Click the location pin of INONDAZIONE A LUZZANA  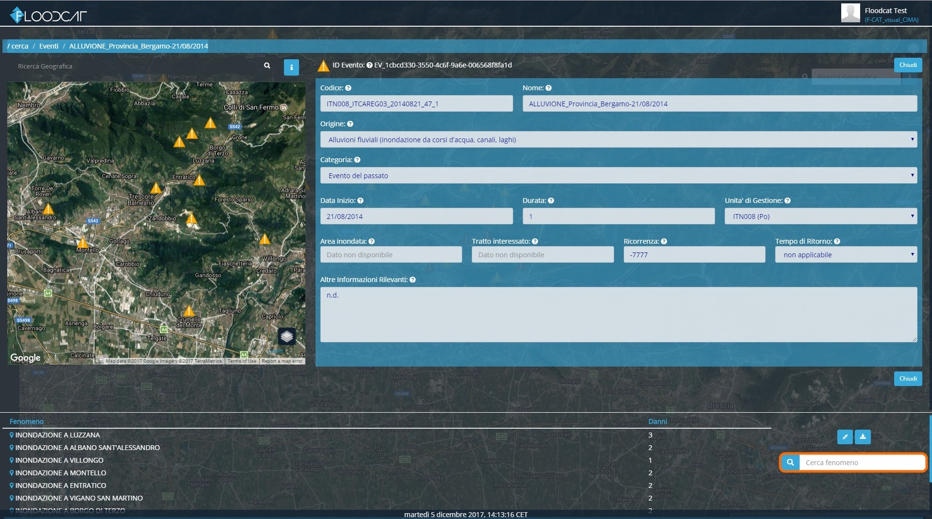[12, 435]
